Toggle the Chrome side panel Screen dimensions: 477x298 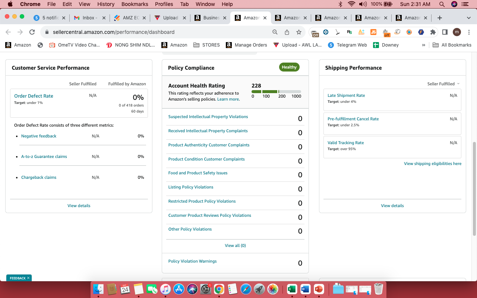coord(445,32)
